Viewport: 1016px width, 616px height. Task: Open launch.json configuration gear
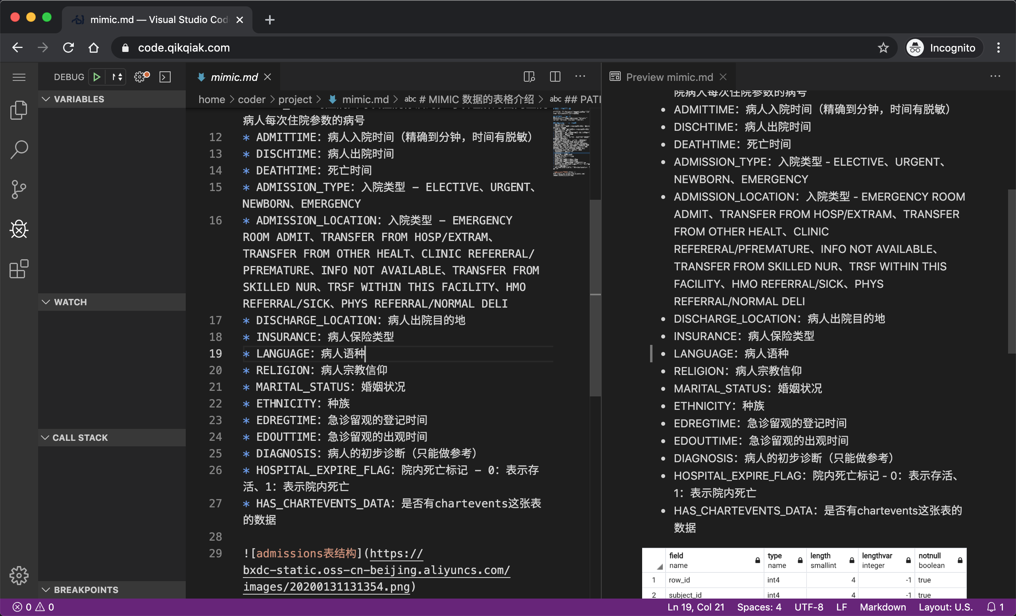pos(141,77)
